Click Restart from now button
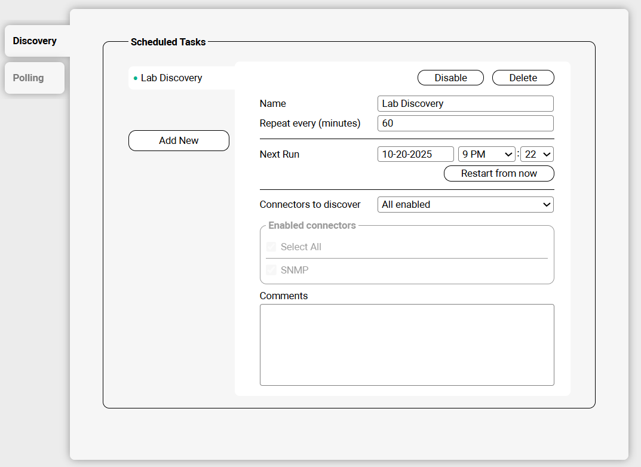This screenshot has height=467, width=641. click(x=499, y=174)
